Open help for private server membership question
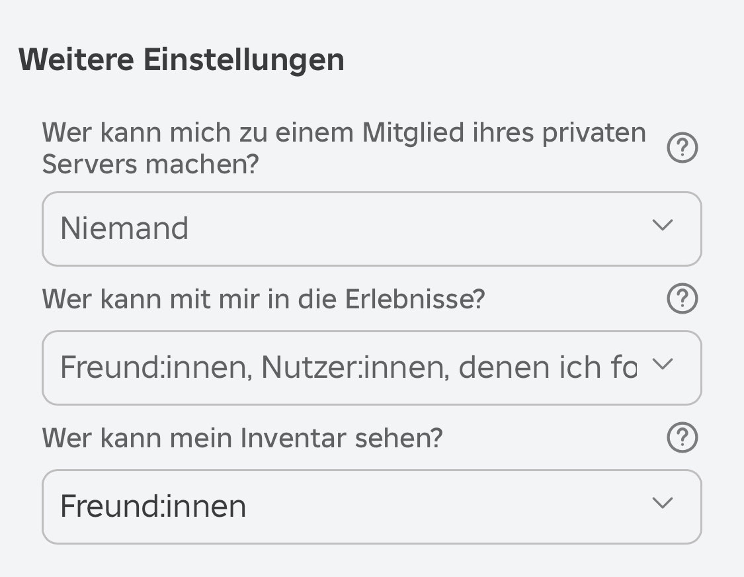This screenshot has height=577, width=744. [x=682, y=148]
